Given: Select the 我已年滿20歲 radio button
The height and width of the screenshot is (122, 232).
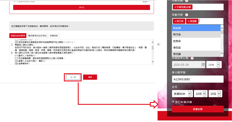Looking at the screenshot, I should 173,101.
